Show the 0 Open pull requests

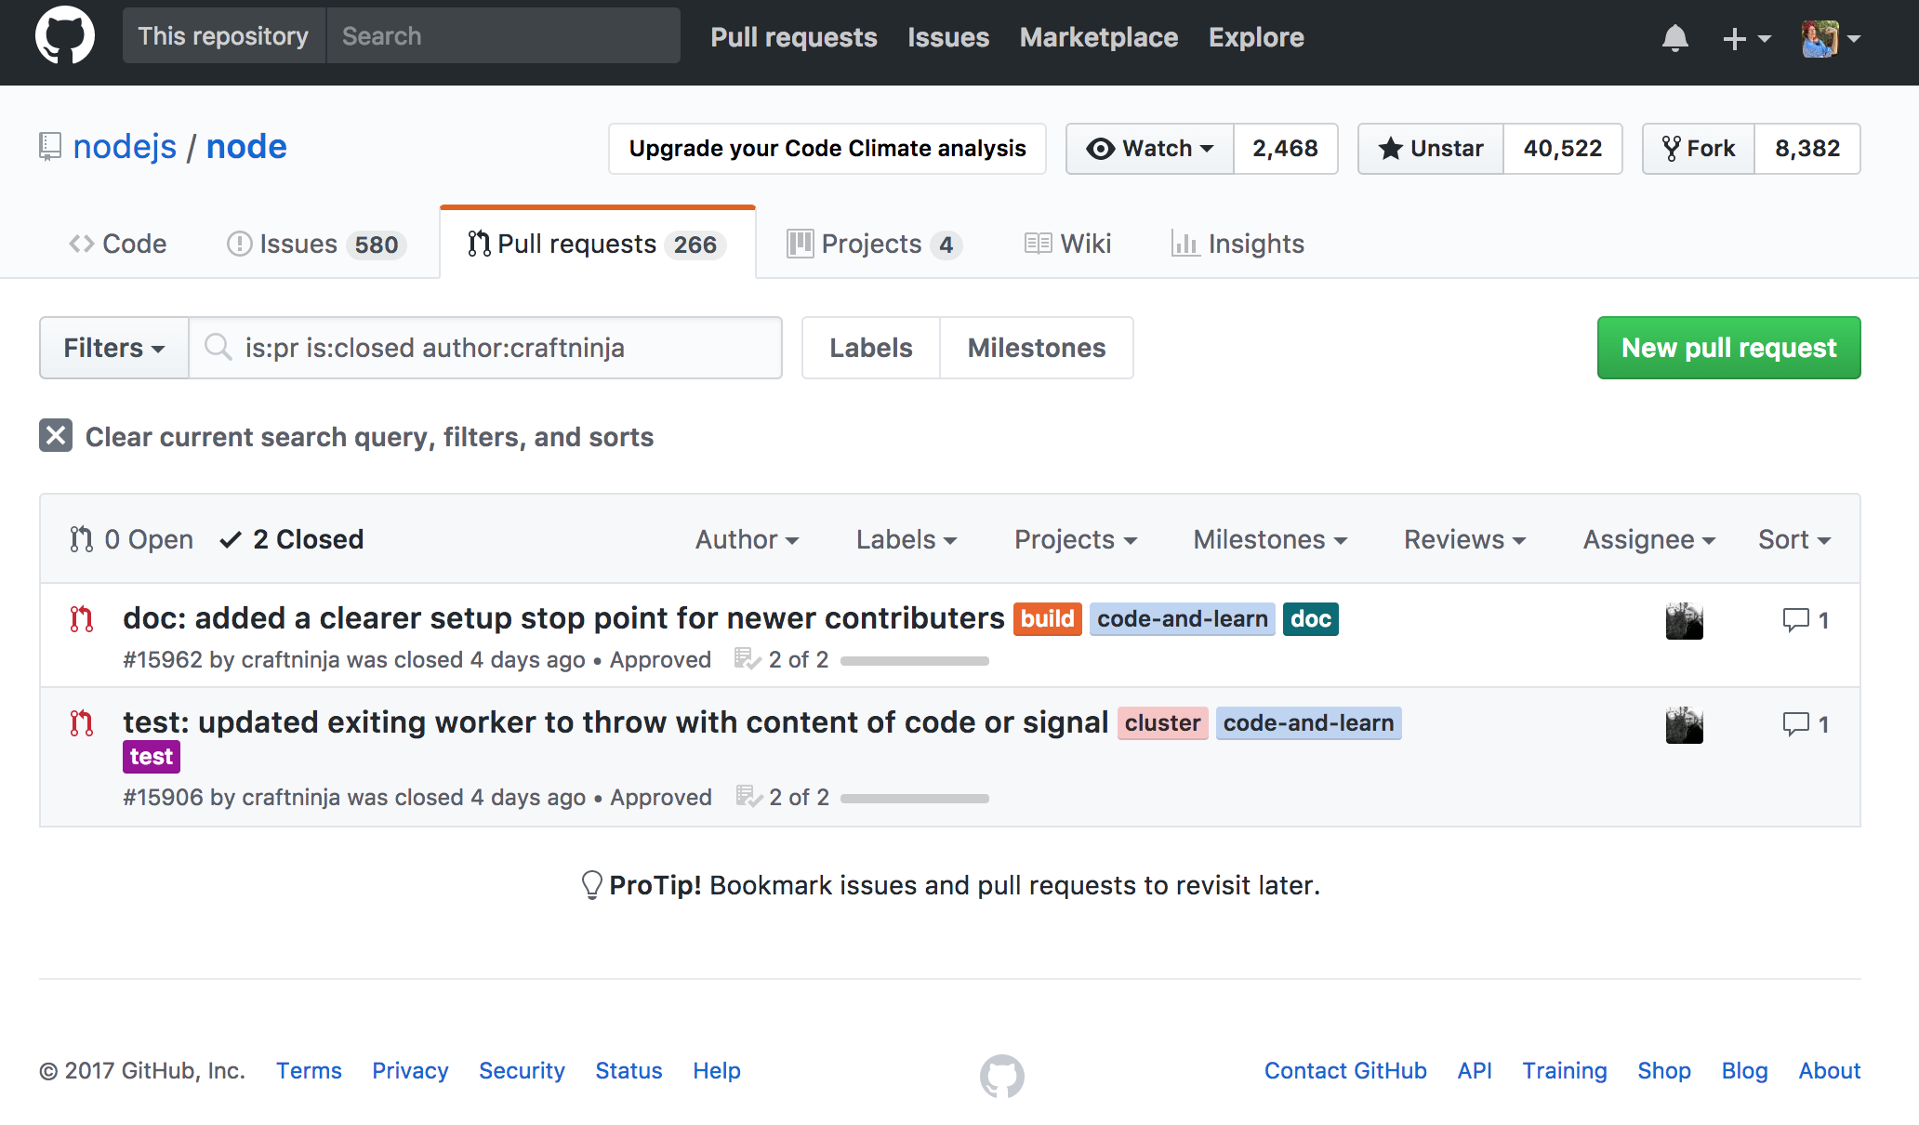coord(132,539)
